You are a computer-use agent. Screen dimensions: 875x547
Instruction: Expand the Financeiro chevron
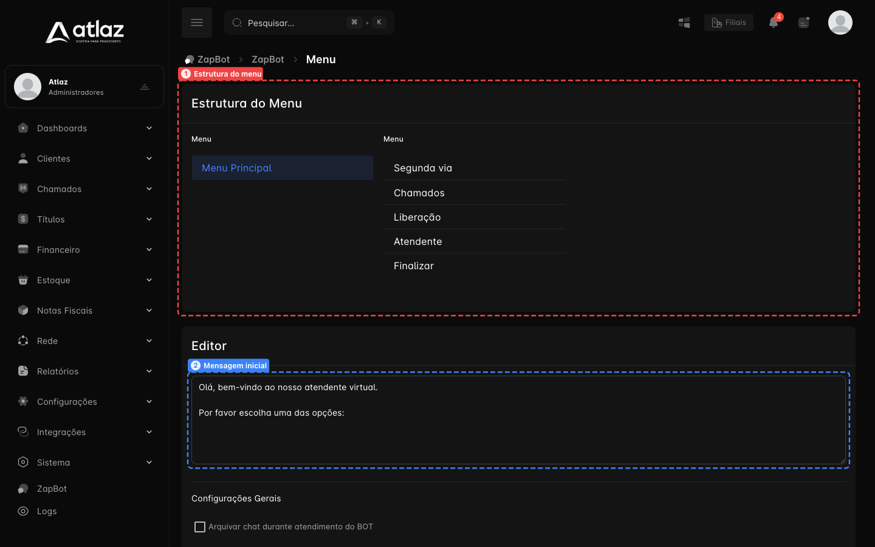[149, 250]
